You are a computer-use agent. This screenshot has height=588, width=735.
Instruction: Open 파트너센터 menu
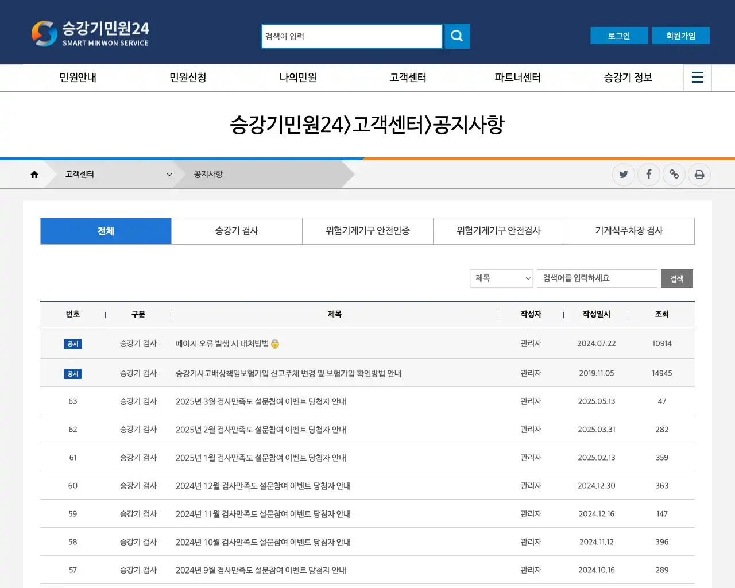tap(518, 78)
